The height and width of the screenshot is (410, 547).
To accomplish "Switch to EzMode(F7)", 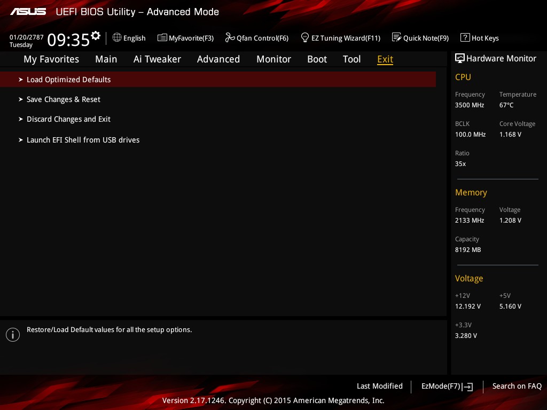I will pyautogui.click(x=441, y=386).
